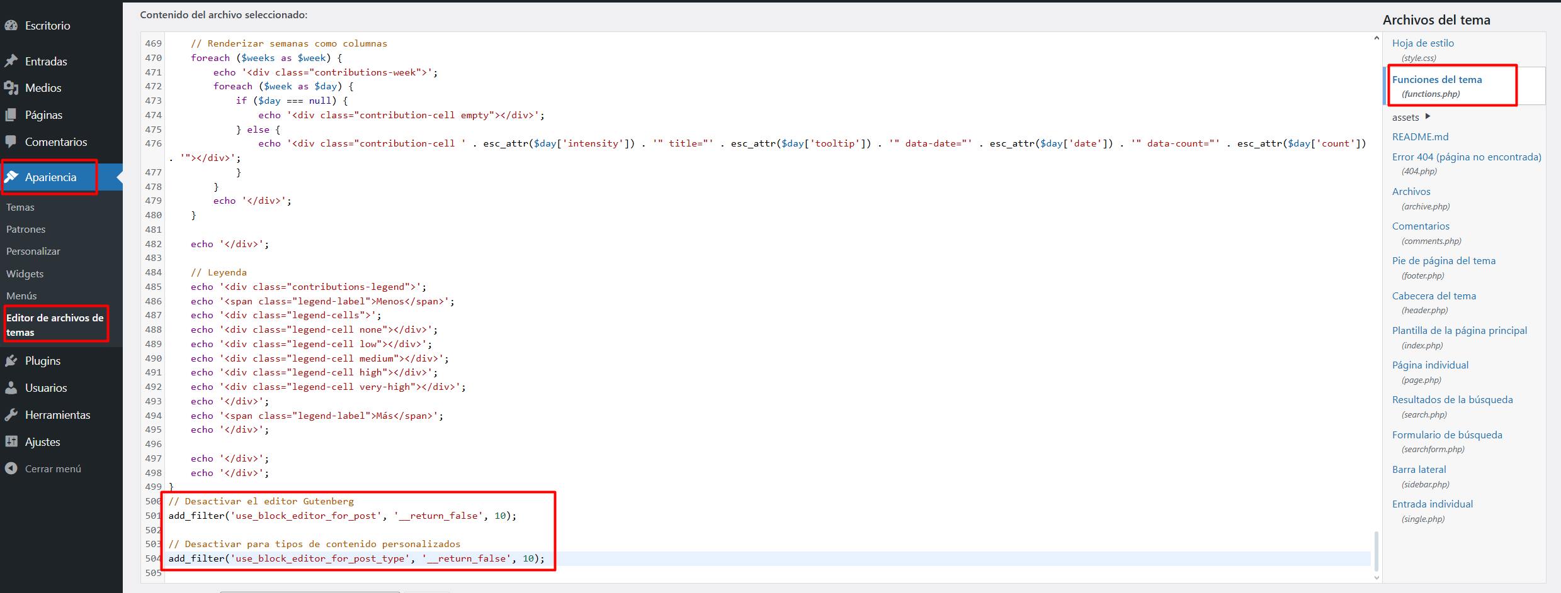Click the Medios media icon
This screenshot has height=593, width=1561.
click(x=11, y=88)
